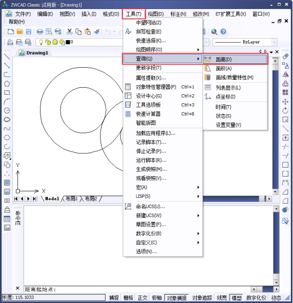Select the Move tool in right toolbar
The image size is (293, 303).
[285, 102]
